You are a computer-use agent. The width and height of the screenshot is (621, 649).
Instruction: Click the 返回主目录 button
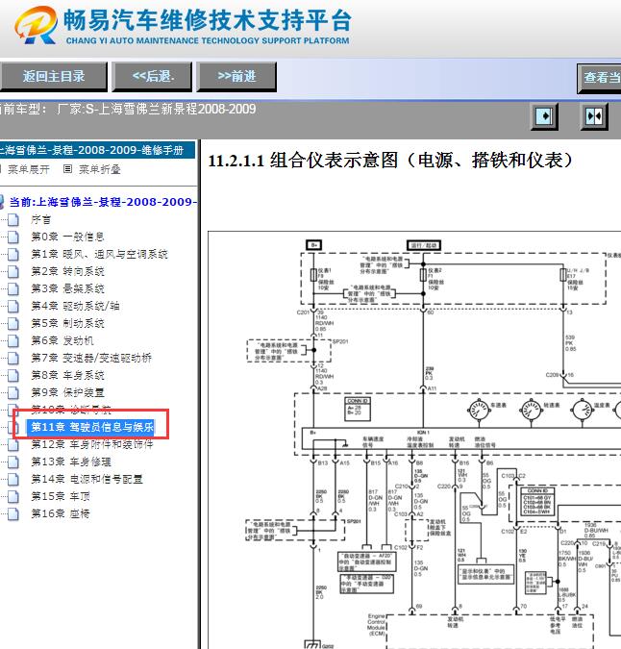(x=53, y=77)
